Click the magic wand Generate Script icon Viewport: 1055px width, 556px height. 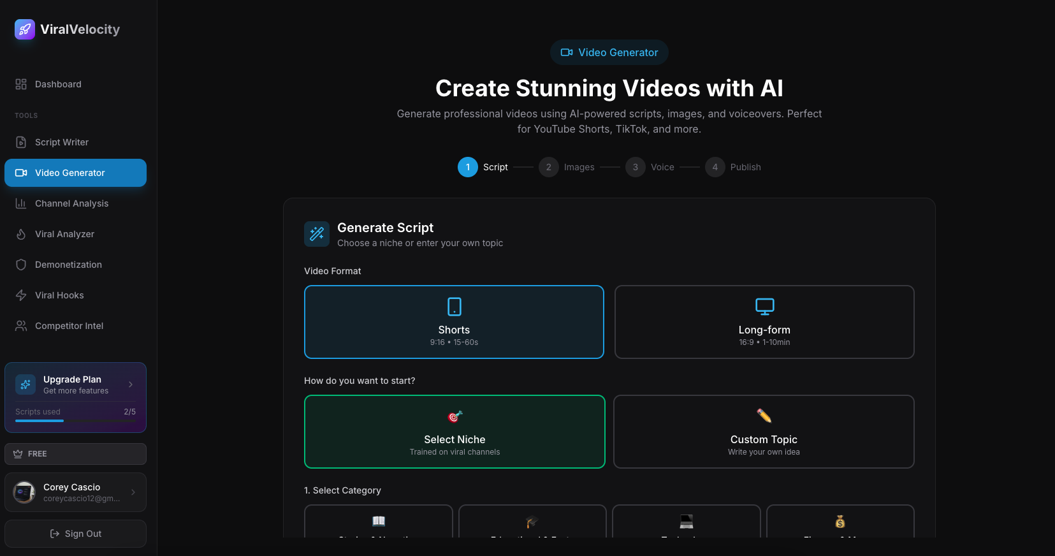pyautogui.click(x=317, y=234)
